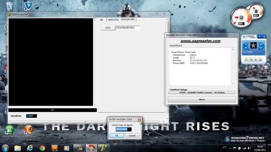Click the Result/Event log scrollbar up arrow
Image resolution: width=271 pixels, height=152 pixels.
233,50
